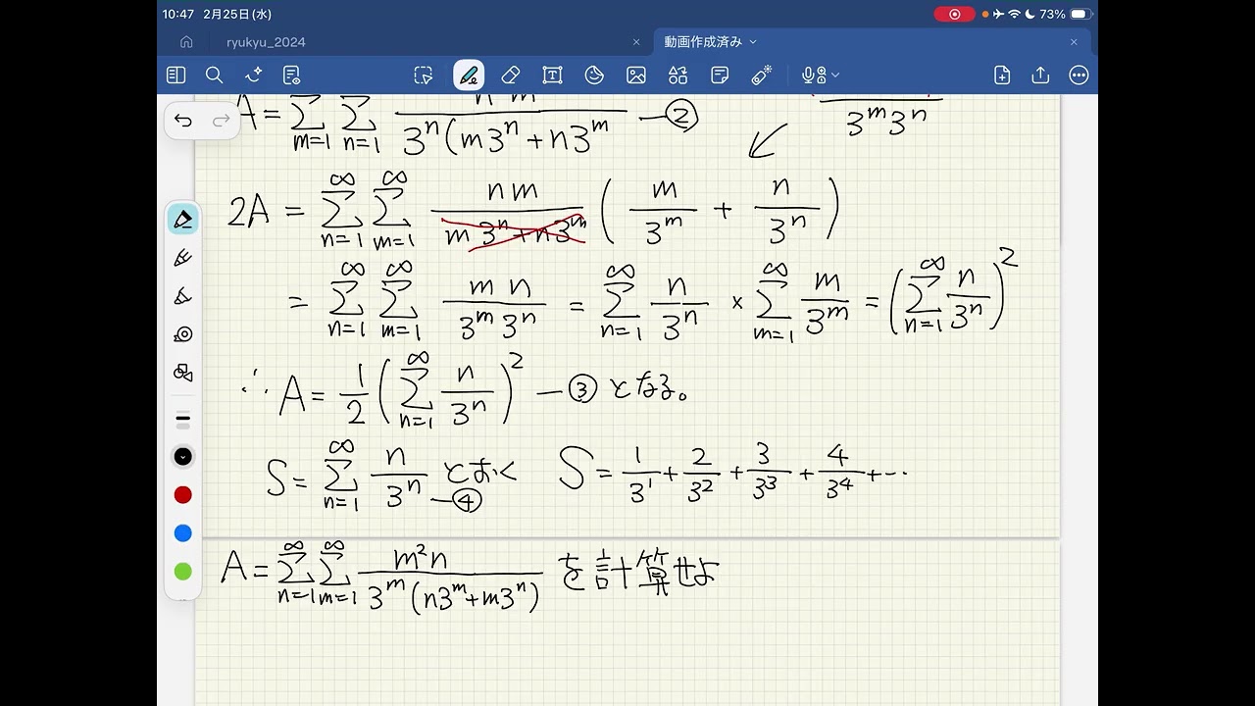The image size is (1255, 706).
Task: Tap the 10:47 clock in status bar
Action: pos(178,14)
